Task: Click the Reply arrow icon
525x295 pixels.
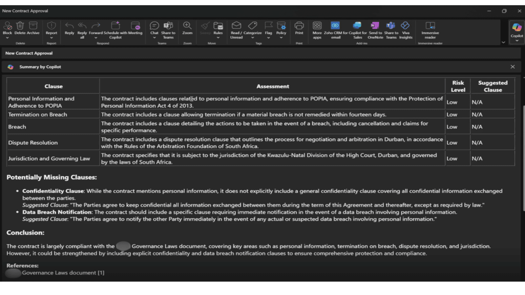Action: 69,26
